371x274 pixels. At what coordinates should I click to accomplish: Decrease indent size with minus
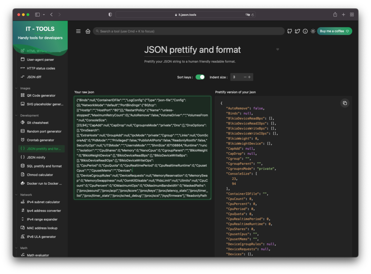click(245, 77)
